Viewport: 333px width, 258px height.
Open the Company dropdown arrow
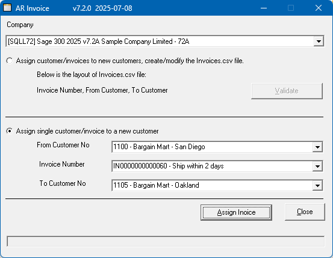coord(319,41)
